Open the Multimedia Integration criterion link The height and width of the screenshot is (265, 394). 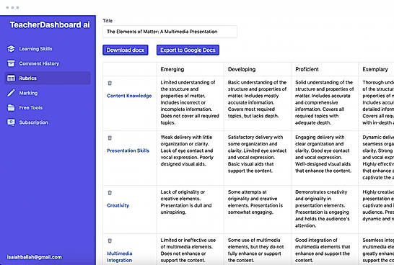tap(120, 257)
